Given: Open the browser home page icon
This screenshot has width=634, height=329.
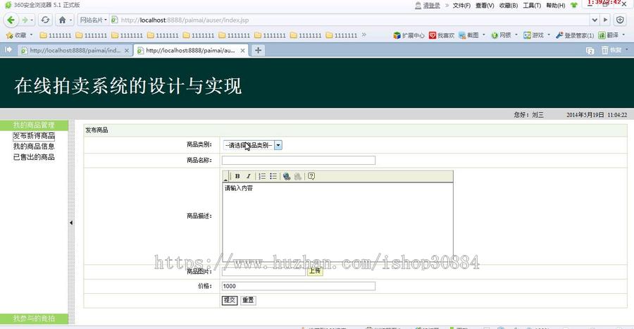Looking at the screenshot, I should click(x=62, y=20).
